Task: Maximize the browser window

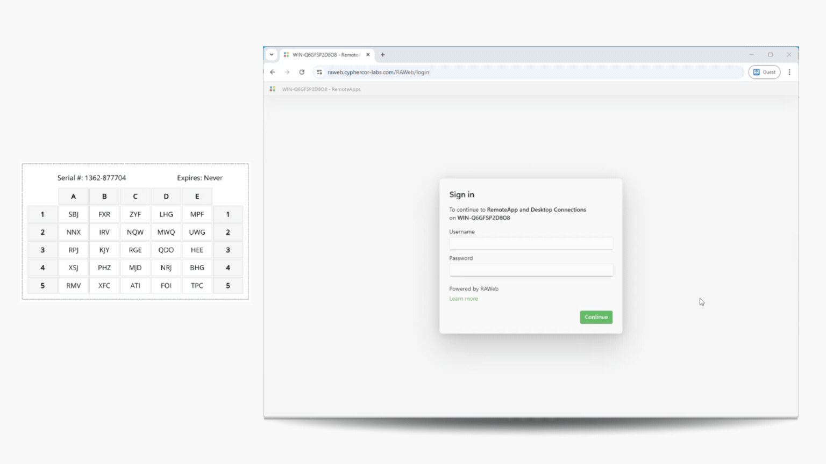Action: (x=770, y=55)
